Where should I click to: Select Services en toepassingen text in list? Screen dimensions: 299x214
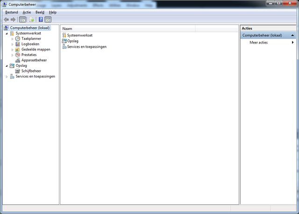coord(87,47)
